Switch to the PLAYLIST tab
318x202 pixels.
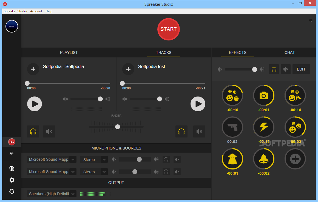tap(69, 52)
